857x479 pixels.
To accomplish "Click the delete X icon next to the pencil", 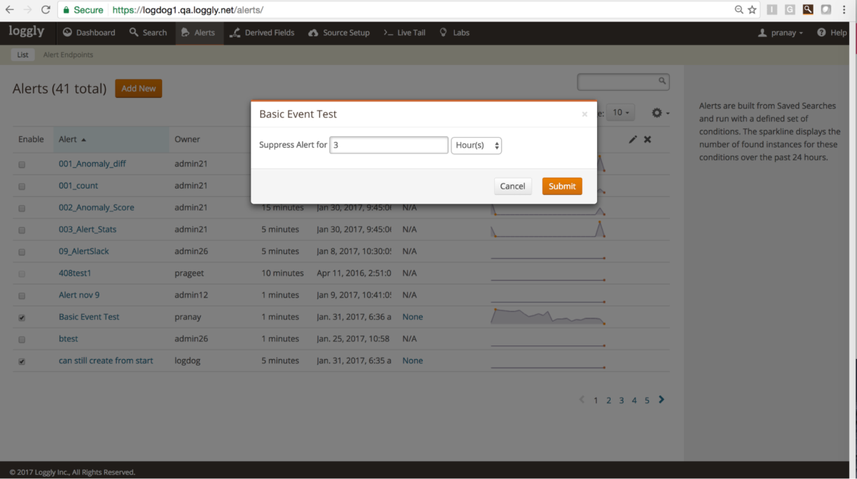I will pos(647,139).
